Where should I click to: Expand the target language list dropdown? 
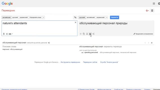(107, 17)
